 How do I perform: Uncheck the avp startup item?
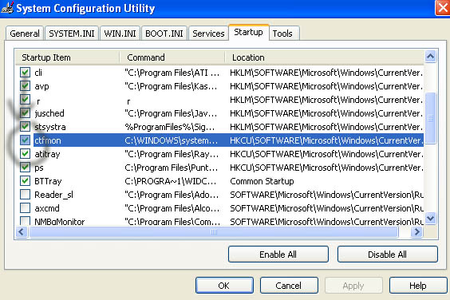coord(25,85)
